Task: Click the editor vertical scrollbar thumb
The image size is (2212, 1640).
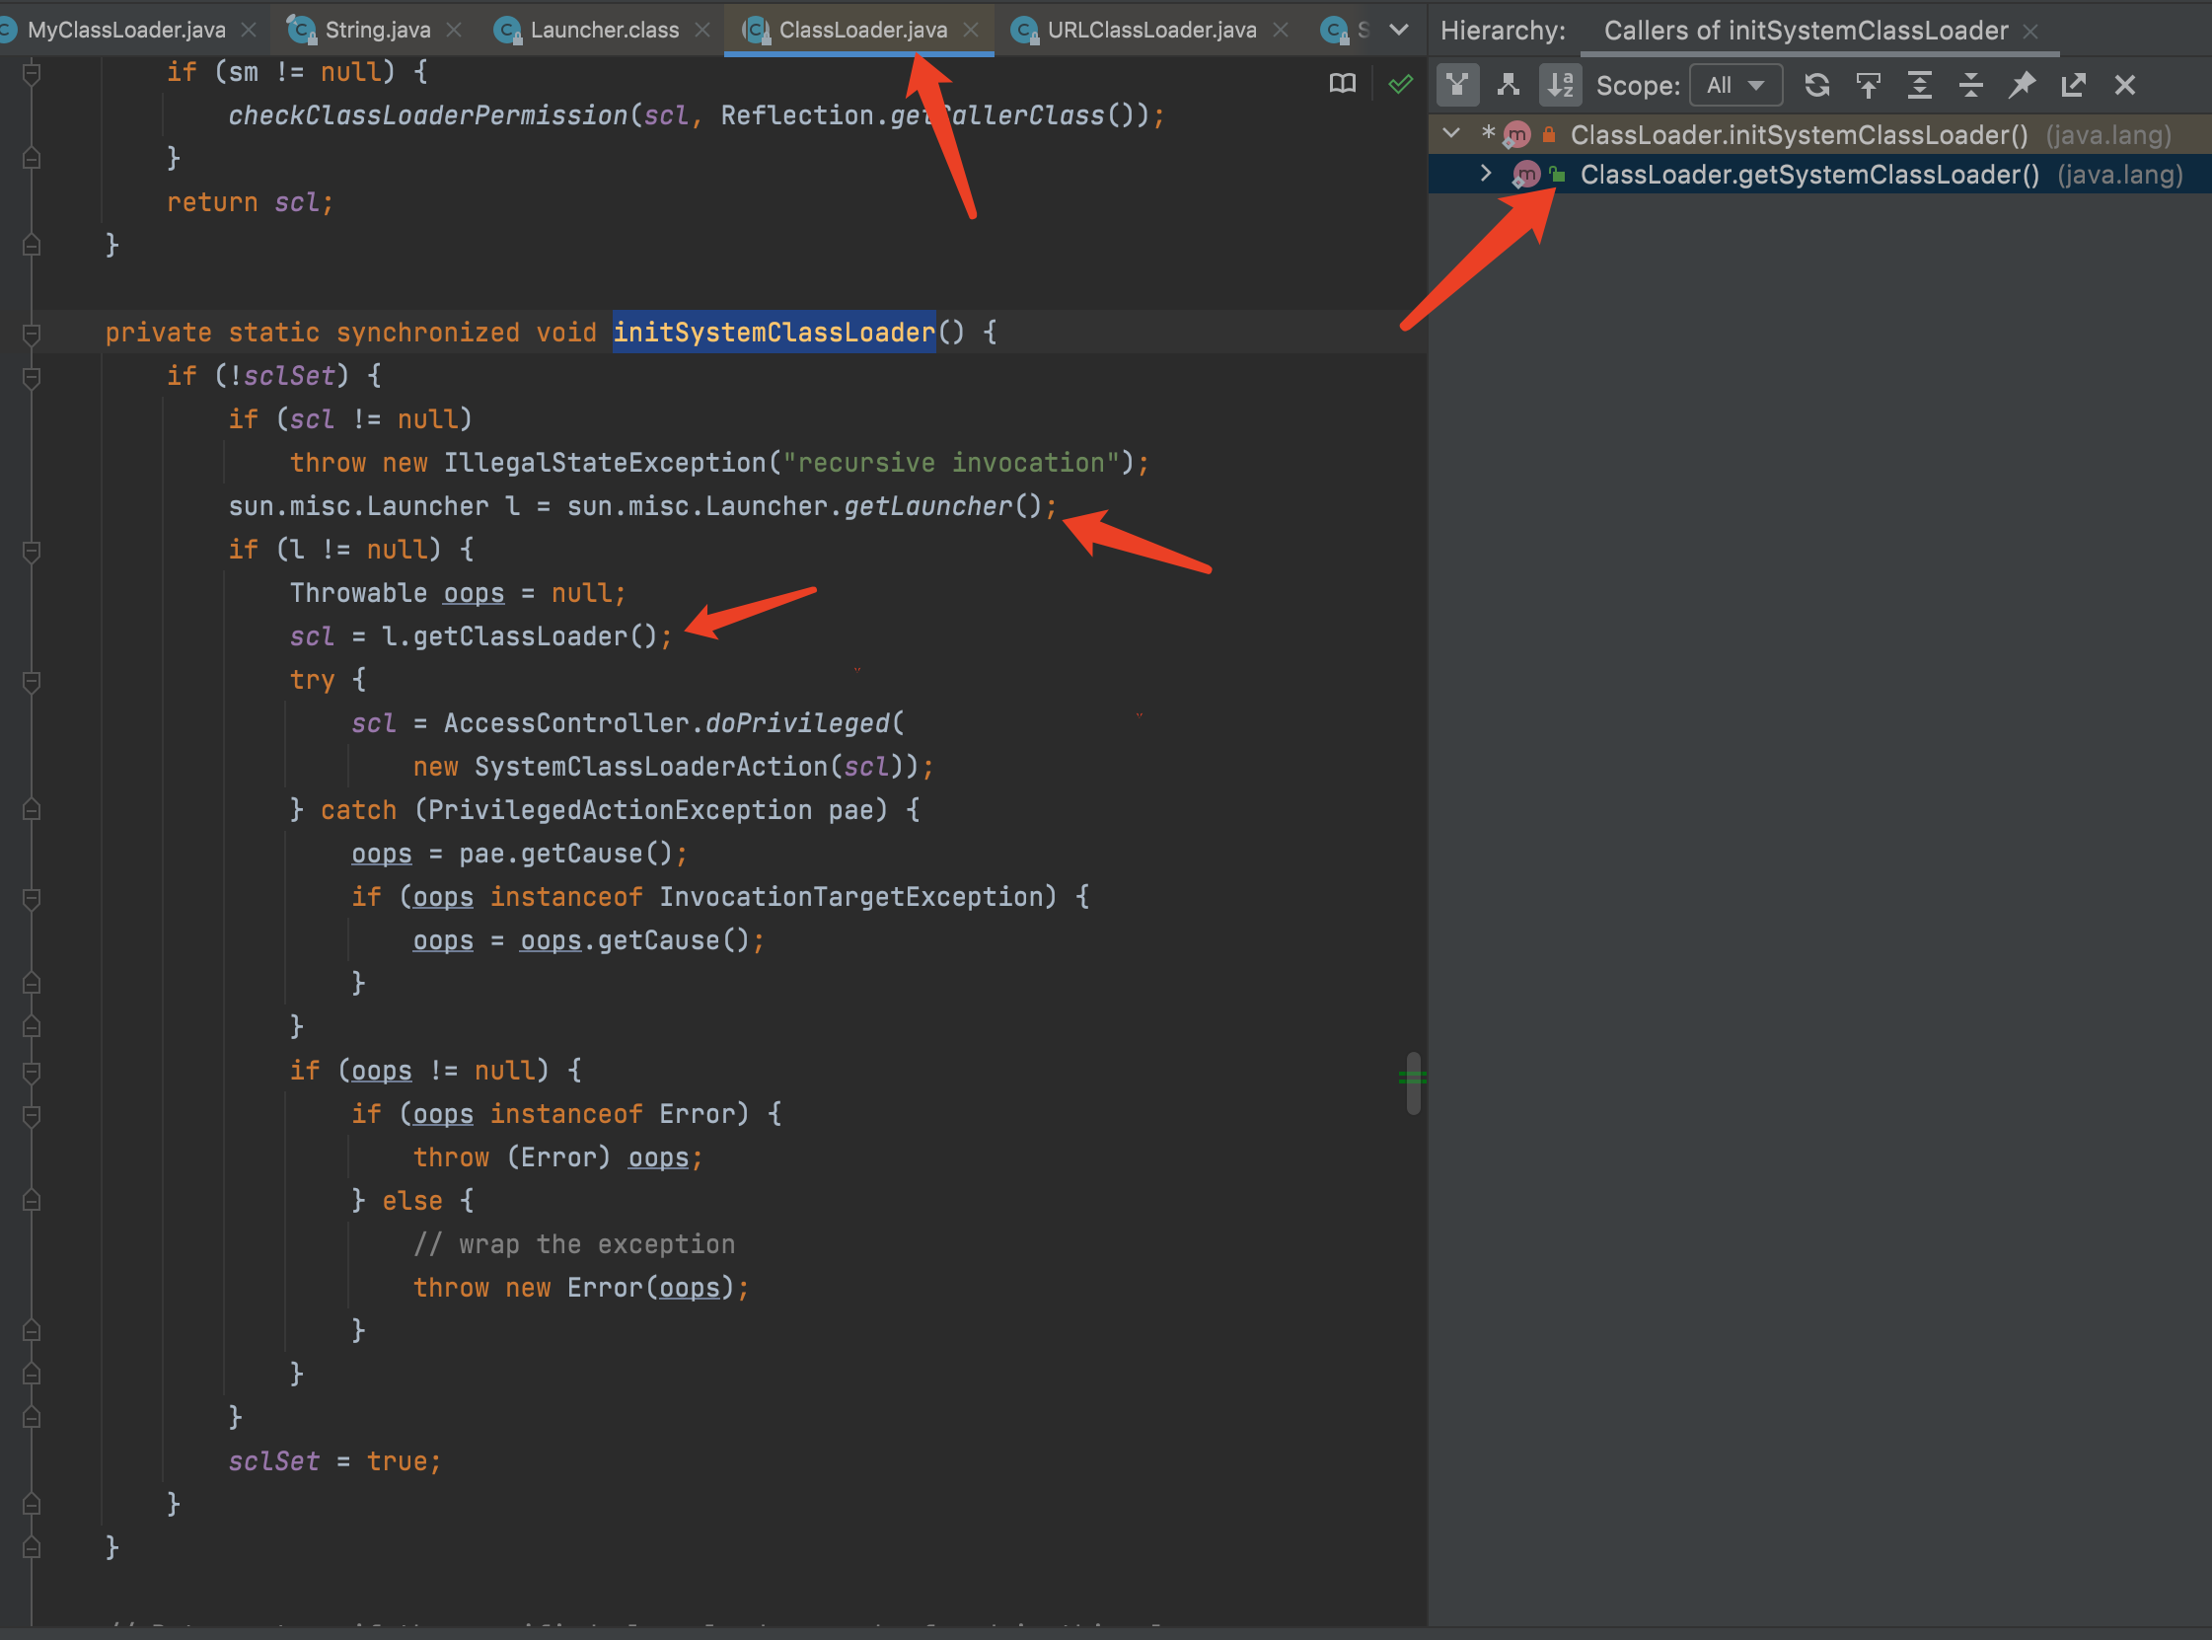Action: [x=1413, y=1083]
